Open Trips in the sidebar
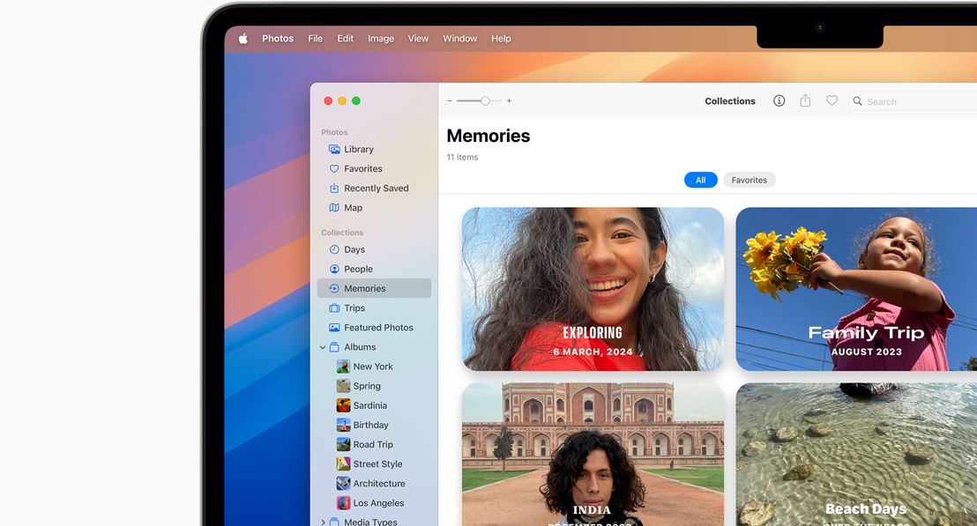Image resolution: width=977 pixels, height=526 pixels. (x=354, y=308)
